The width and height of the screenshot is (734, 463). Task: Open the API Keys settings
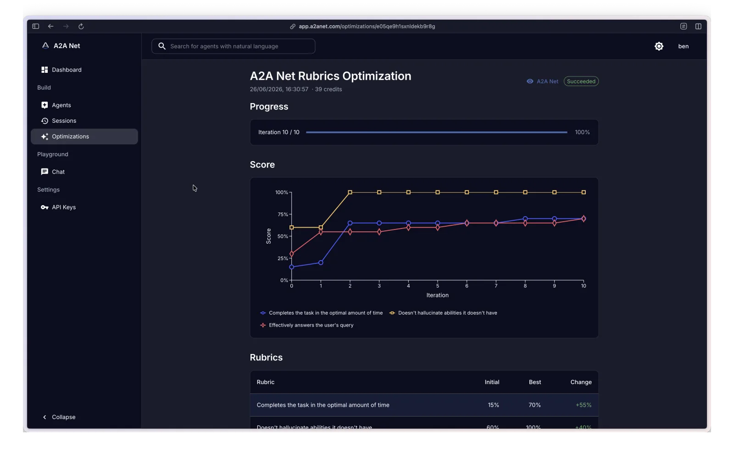pyautogui.click(x=84, y=207)
